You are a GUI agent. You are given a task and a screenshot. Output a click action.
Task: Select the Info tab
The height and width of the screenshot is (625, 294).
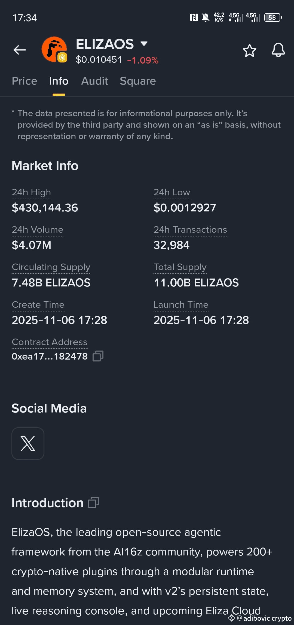point(59,81)
